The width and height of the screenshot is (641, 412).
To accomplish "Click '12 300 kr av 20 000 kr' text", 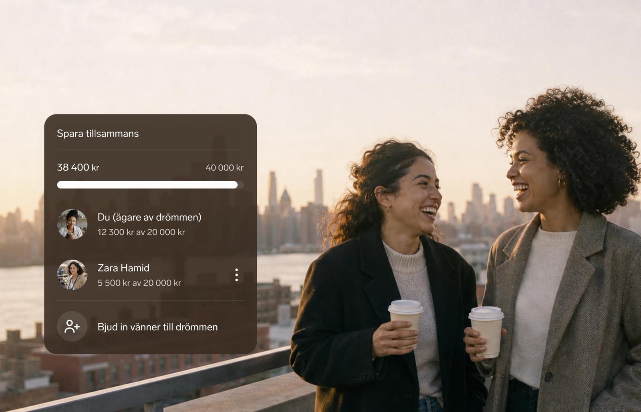I will pos(141,232).
